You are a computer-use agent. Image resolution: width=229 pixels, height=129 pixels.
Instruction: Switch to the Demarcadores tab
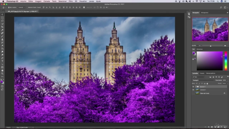[211, 73]
